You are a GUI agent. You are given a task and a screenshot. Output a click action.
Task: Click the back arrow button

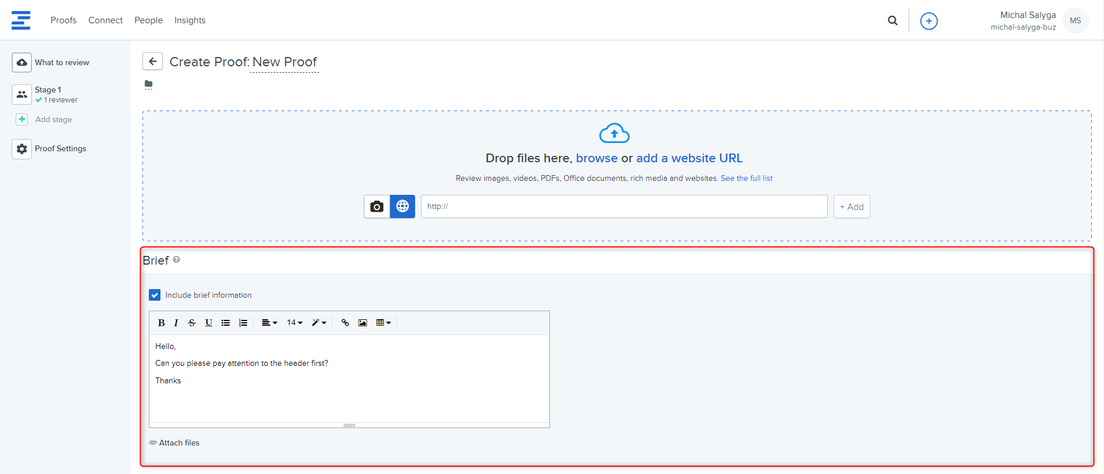pos(152,61)
